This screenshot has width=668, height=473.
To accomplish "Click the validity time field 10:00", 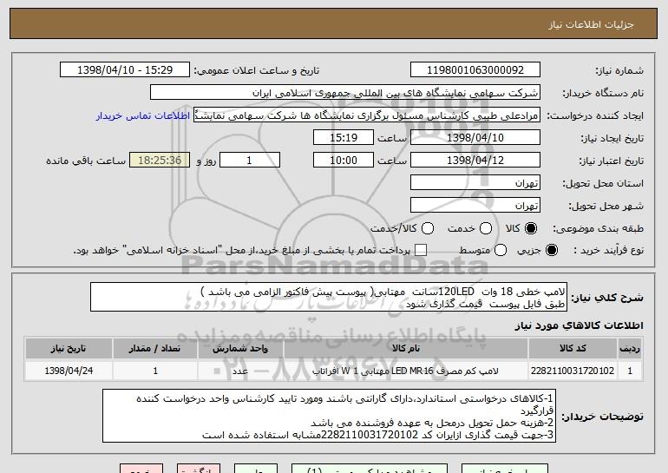I will point(344,161).
